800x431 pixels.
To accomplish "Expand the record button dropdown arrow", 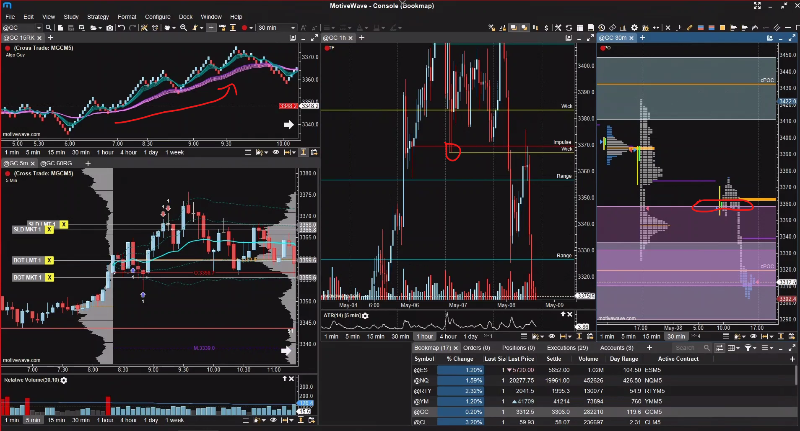I will [x=251, y=28].
